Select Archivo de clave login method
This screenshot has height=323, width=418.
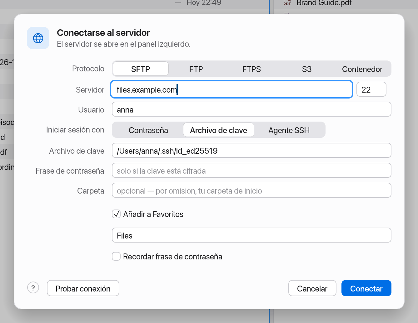[x=218, y=130]
